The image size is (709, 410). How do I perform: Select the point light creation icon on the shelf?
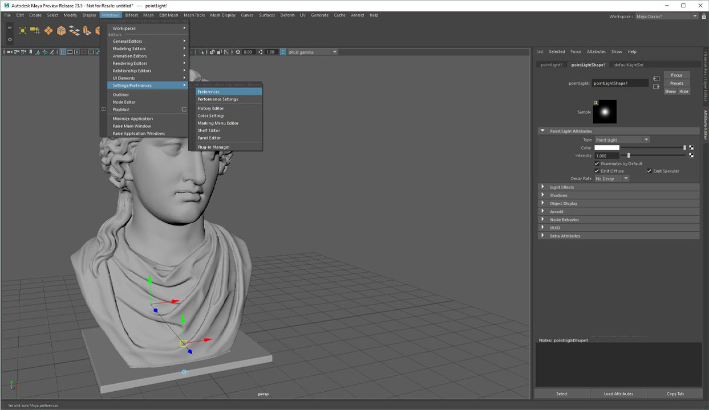point(23,30)
